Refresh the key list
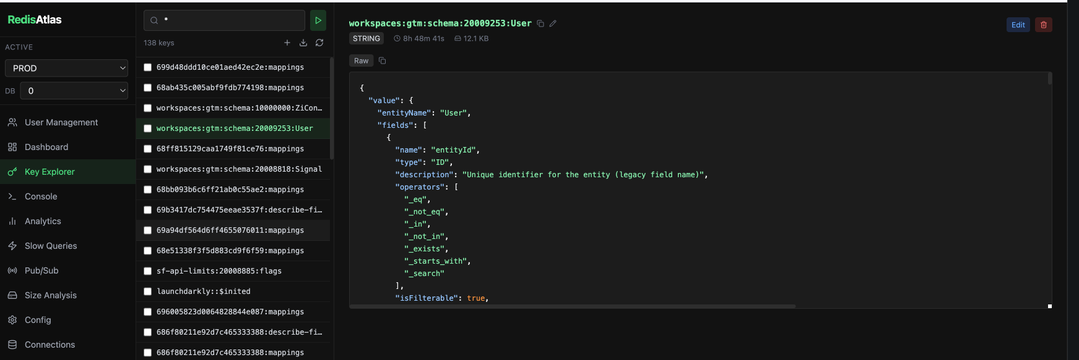1079x360 pixels. pos(319,43)
